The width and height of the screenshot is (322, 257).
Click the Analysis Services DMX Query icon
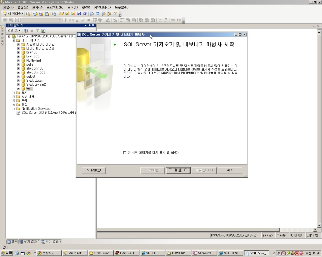pos(41,14)
